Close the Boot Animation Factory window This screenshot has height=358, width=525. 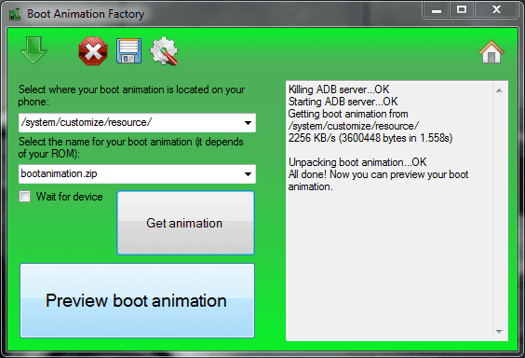(496, 10)
